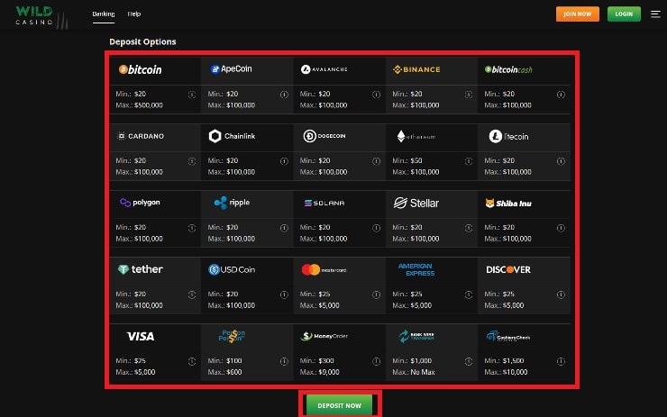Click Bitcoin's Max.: $500,000 text

[139, 105]
